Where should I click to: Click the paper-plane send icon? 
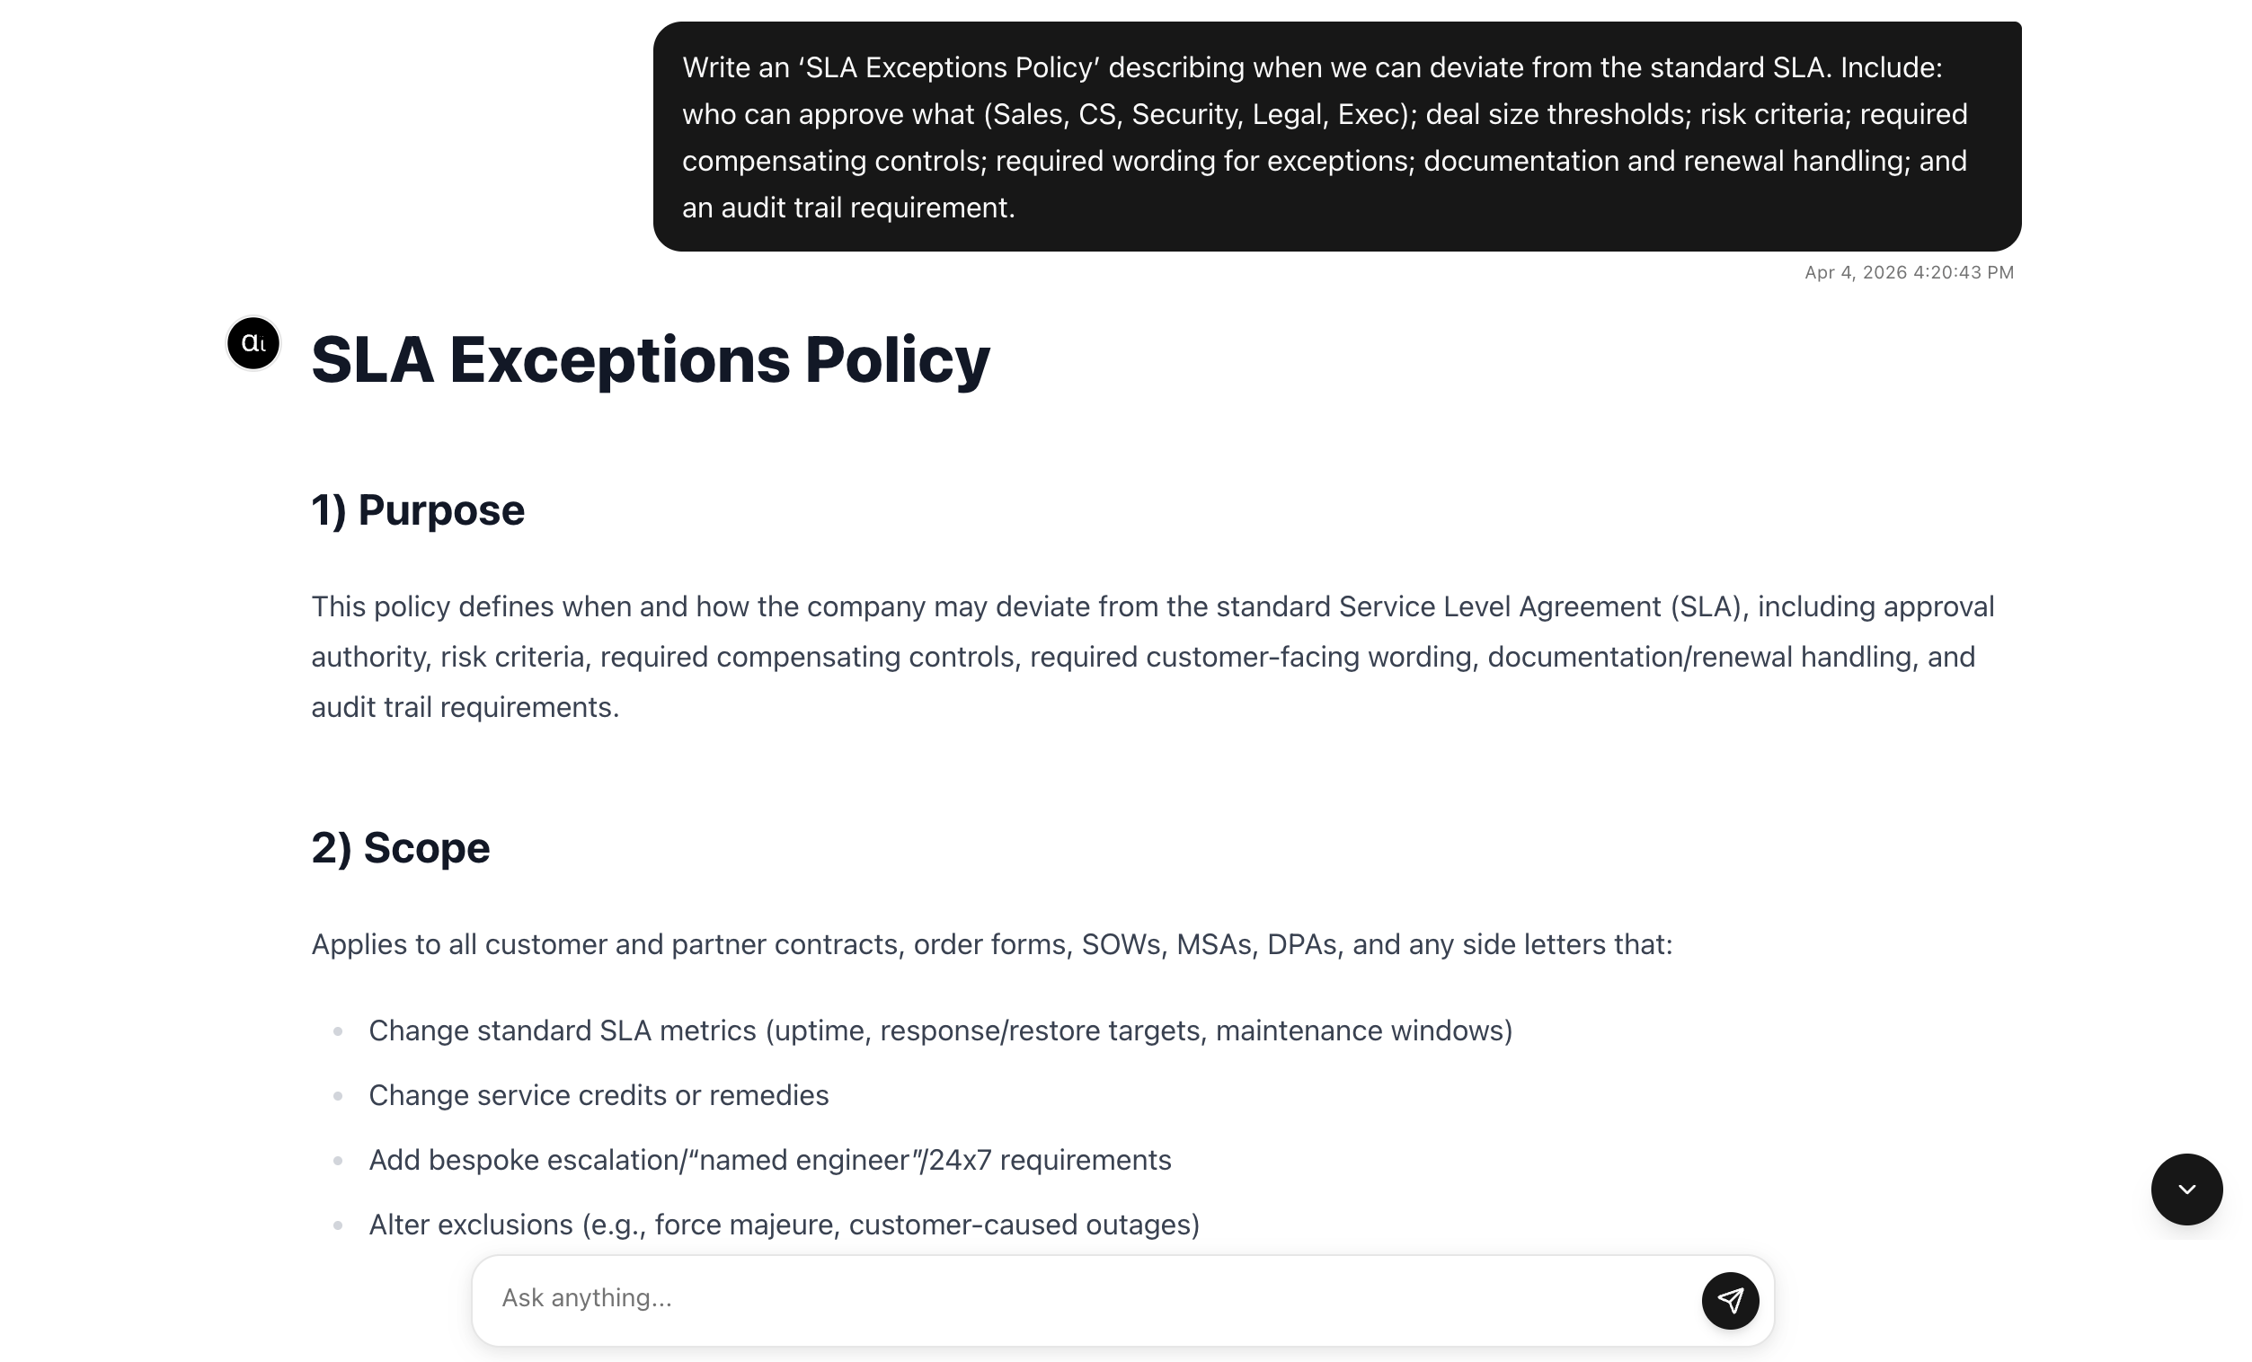(x=1729, y=1300)
